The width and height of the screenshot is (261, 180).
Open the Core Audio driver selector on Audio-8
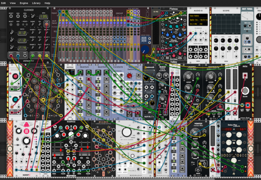pyautogui.click(x=198, y=16)
